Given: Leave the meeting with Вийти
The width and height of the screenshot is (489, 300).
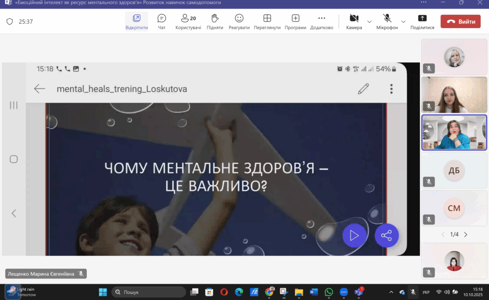Looking at the screenshot, I should coord(460,21).
